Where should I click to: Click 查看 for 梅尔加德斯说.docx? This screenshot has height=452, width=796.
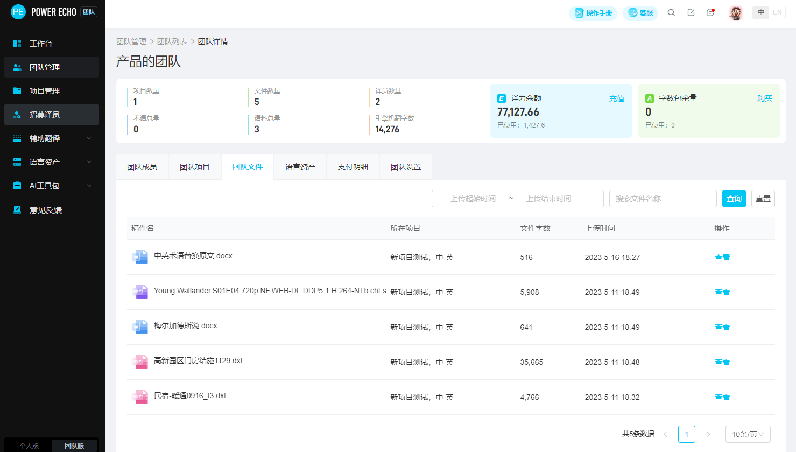[722, 327]
